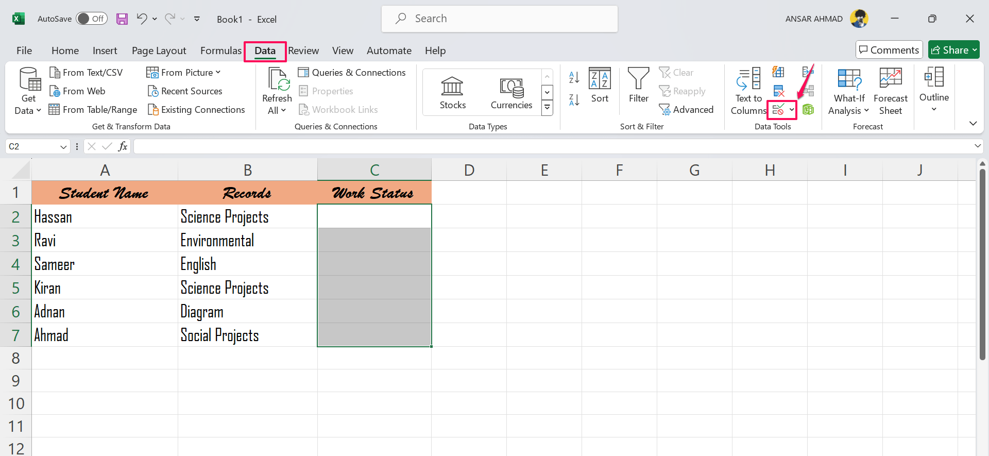
Task: Select the Currencies data type
Action: tap(511, 93)
